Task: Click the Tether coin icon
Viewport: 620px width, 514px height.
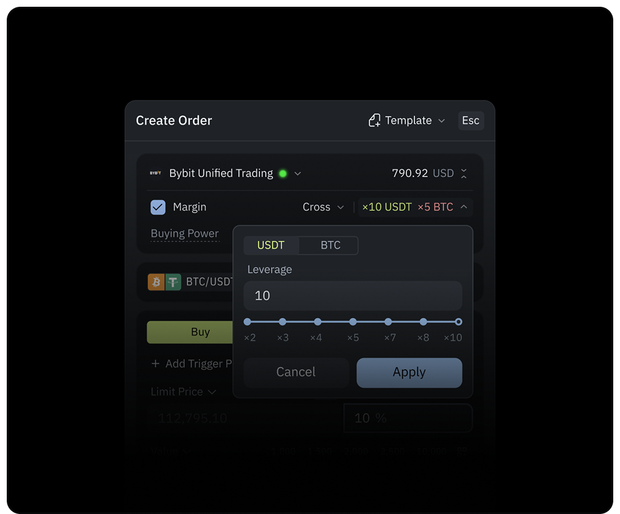Action: pyautogui.click(x=173, y=282)
